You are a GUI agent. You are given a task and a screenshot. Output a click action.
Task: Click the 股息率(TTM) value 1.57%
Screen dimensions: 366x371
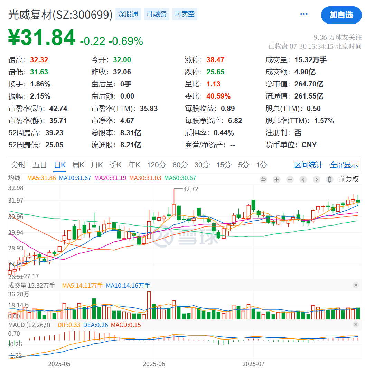point(324,121)
